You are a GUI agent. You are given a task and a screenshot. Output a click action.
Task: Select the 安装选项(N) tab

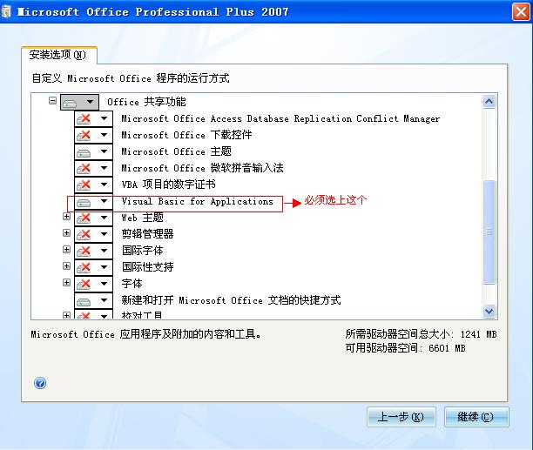(x=59, y=55)
